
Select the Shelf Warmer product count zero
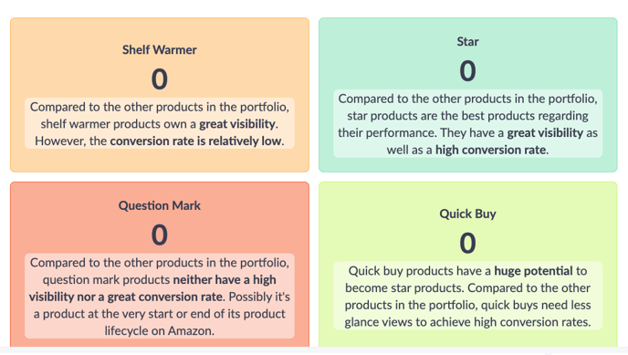(x=160, y=79)
